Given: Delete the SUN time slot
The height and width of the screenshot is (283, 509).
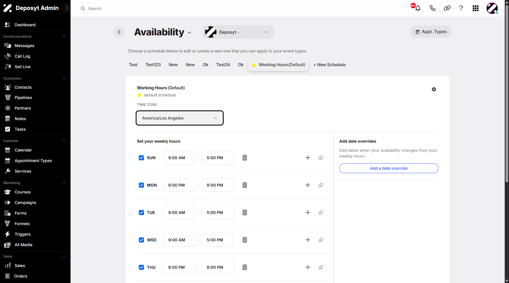Looking at the screenshot, I should 245,158.
